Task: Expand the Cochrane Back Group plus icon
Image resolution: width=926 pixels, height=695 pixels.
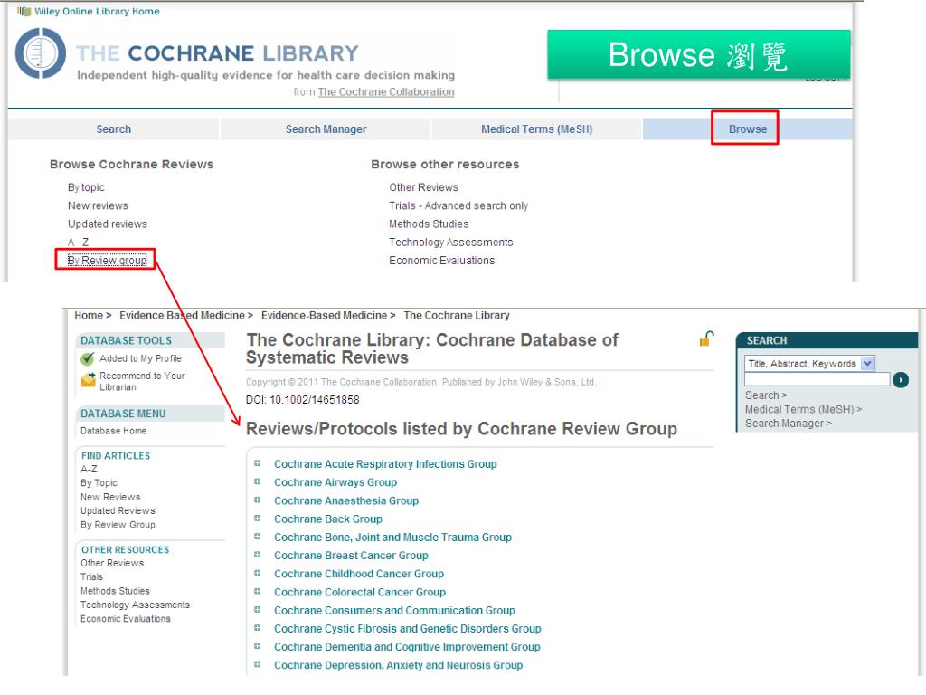Action: [x=258, y=519]
